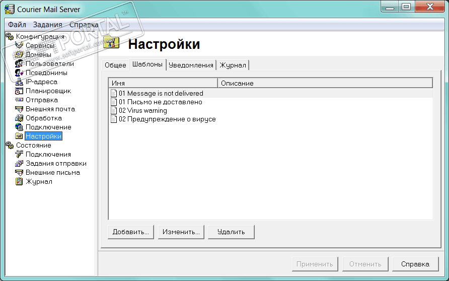Click document icon of '01 Message is not delivered'
449x281 pixels.
coord(114,93)
